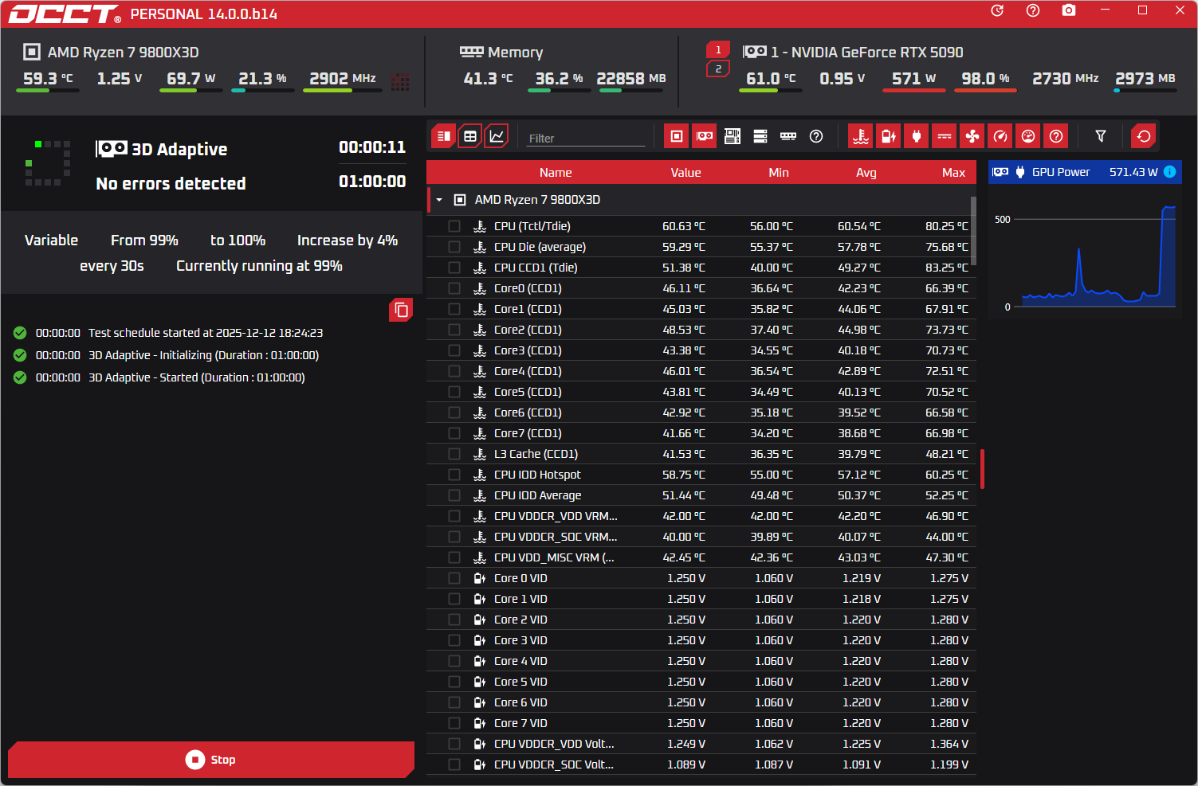Viewport: 1198px width, 786px height.
Task: Check the CPU (Tctl/Tdie) sensor checkbox
Action: [454, 226]
